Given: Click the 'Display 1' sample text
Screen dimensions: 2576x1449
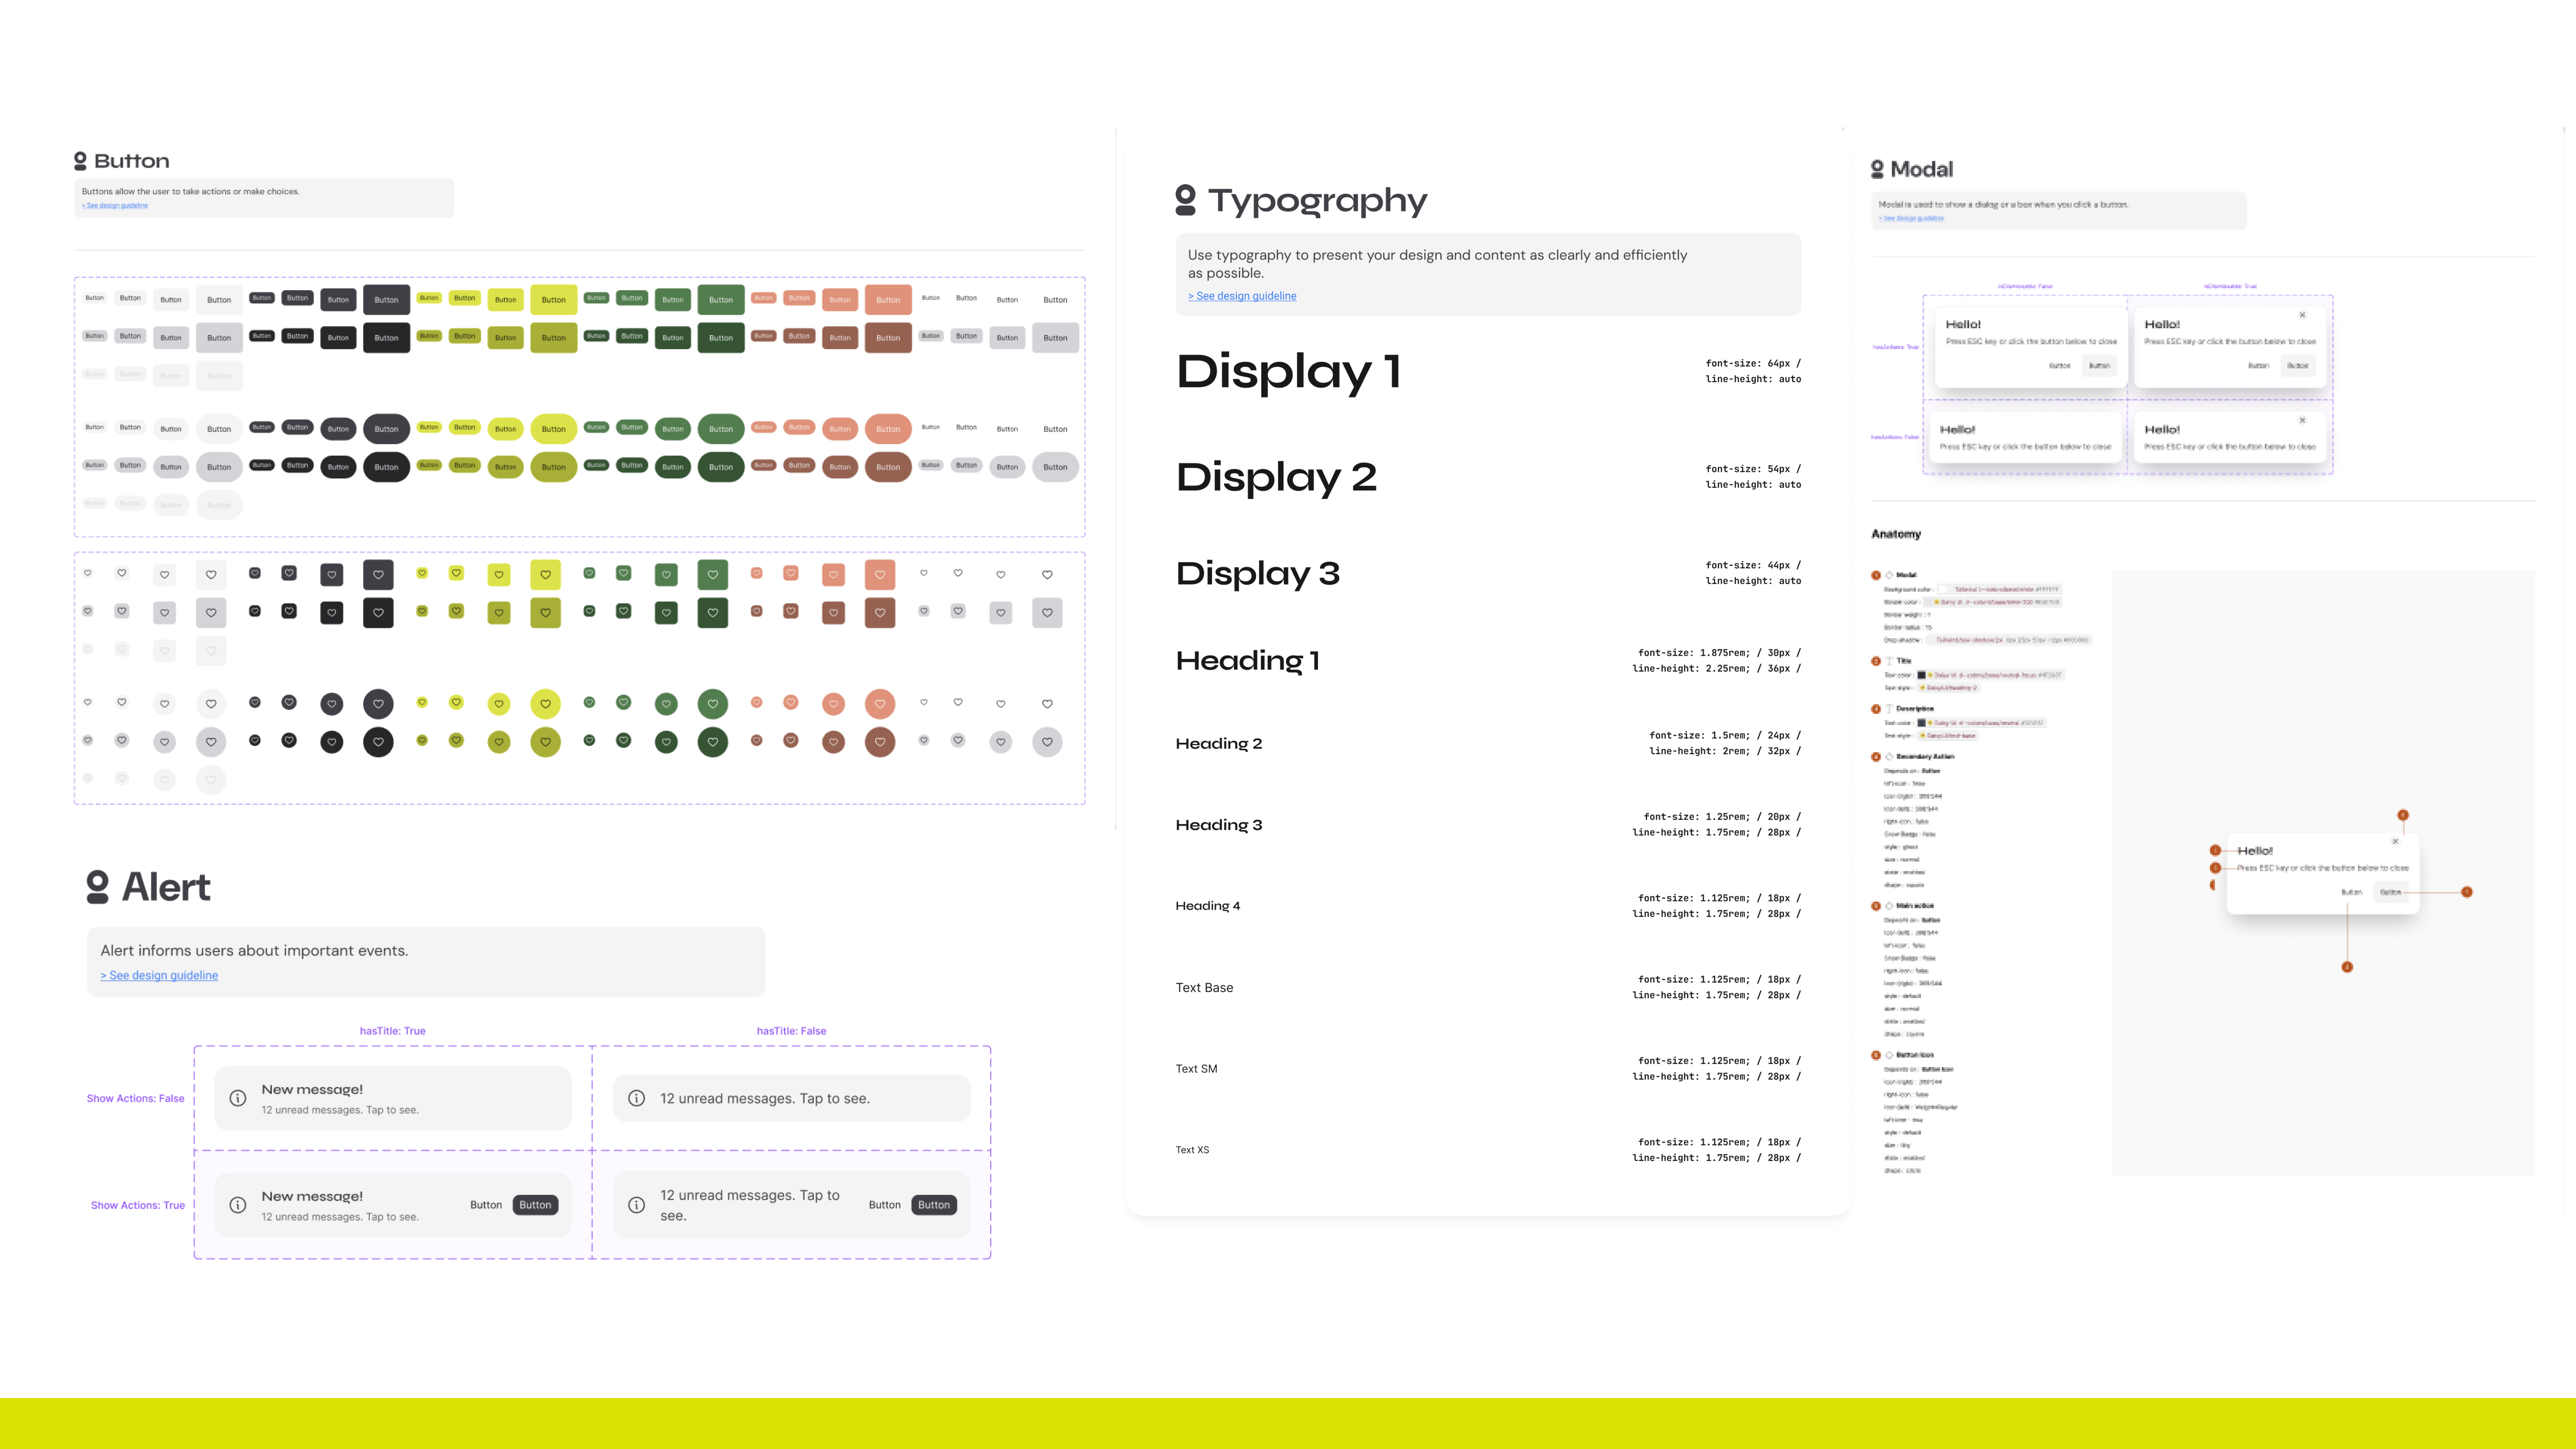Looking at the screenshot, I should (x=1289, y=371).
